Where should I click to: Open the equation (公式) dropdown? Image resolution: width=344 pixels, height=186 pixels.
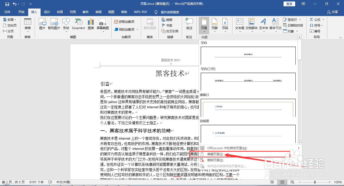317,20
